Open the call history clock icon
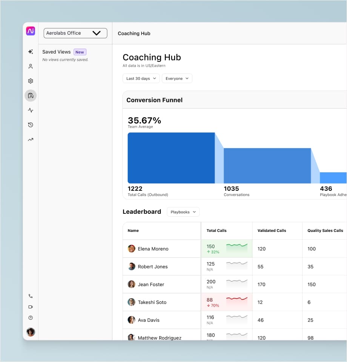 pyautogui.click(x=31, y=125)
